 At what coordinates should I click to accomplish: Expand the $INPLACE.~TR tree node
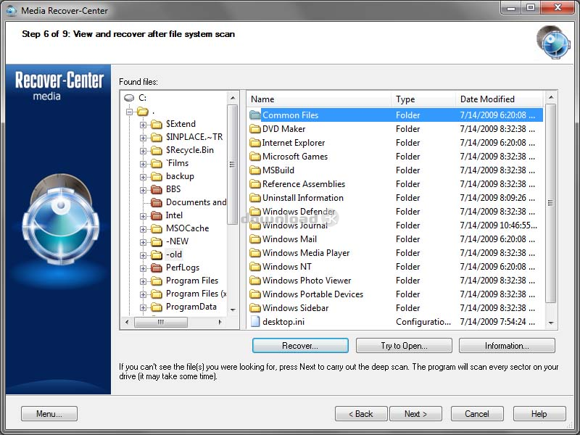coord(143,138)
